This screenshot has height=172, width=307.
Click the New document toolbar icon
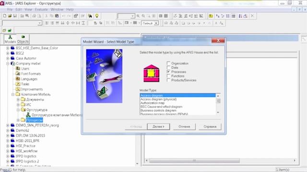[4, 16]
